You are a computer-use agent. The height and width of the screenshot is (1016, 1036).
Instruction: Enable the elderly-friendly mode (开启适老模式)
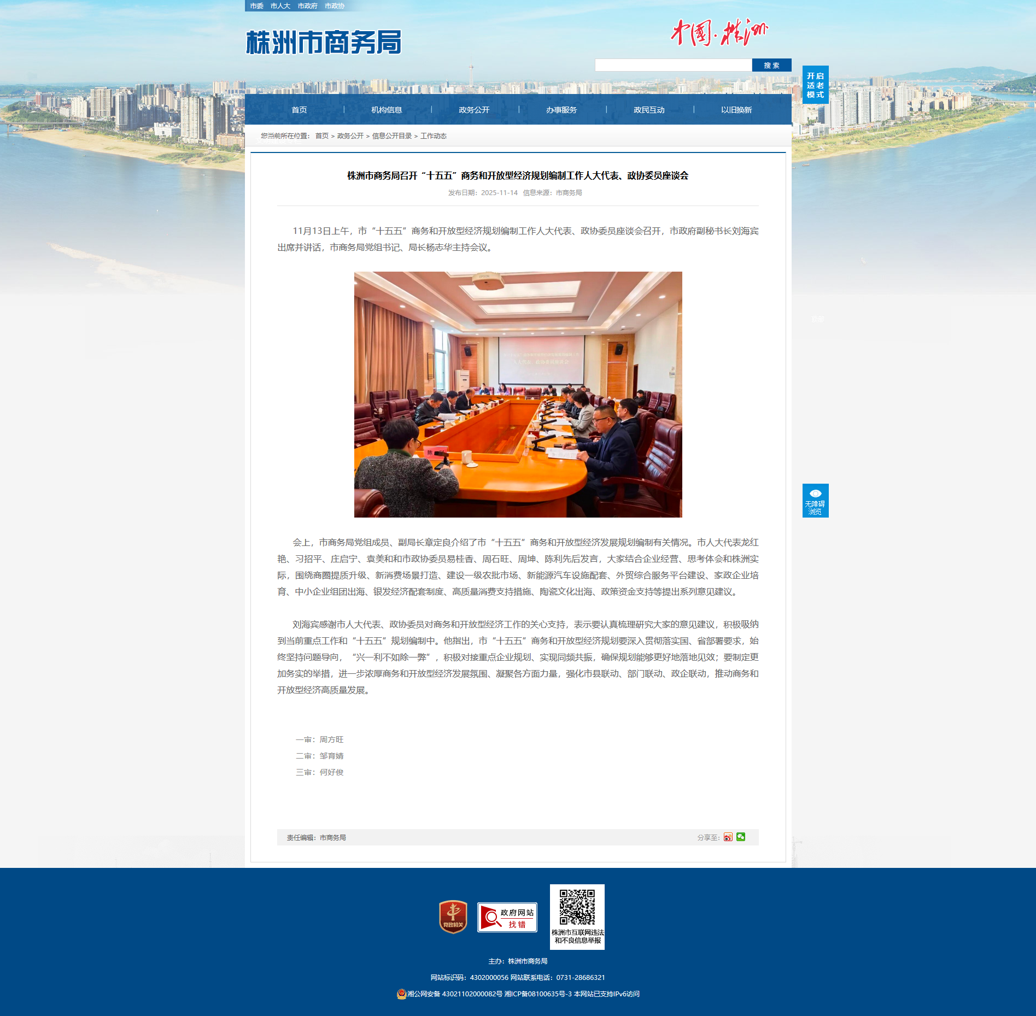[815, 85]
